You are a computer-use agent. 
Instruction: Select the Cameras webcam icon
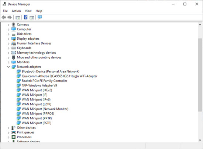[x=13, y=24]
